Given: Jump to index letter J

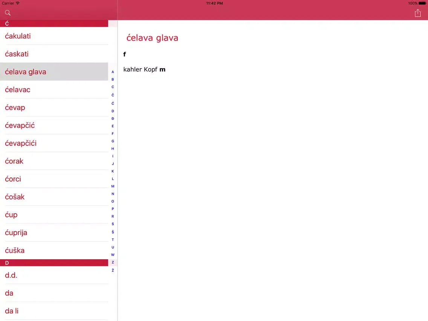Looking at the screenshot, I should tap(113, 164).
